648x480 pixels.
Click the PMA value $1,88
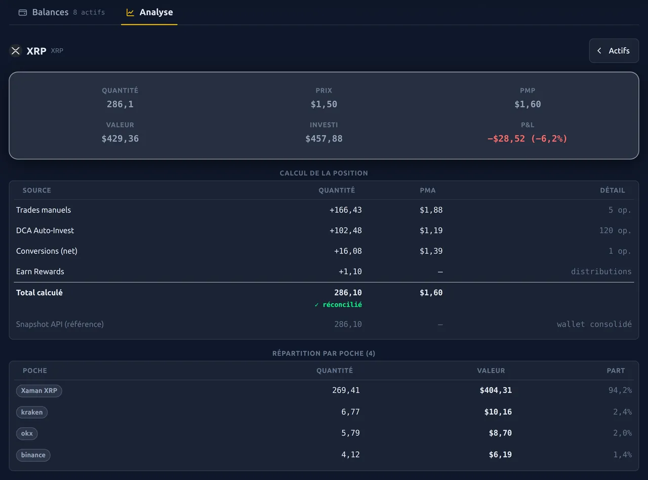click(x=431, y=210)
